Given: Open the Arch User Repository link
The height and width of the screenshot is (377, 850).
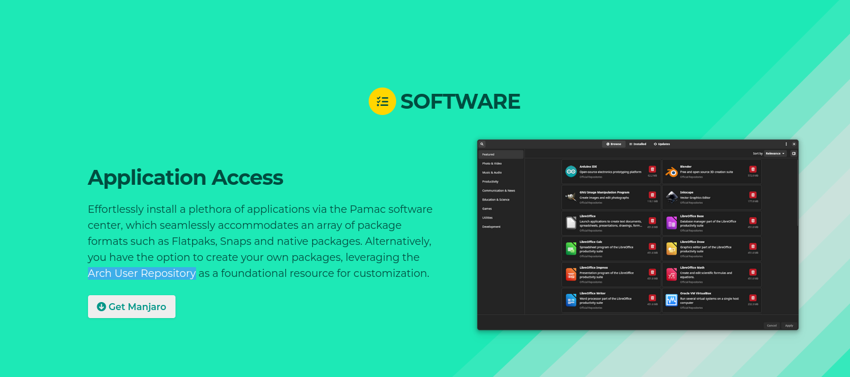Looking at the screenshot, I should coord(142,273).
